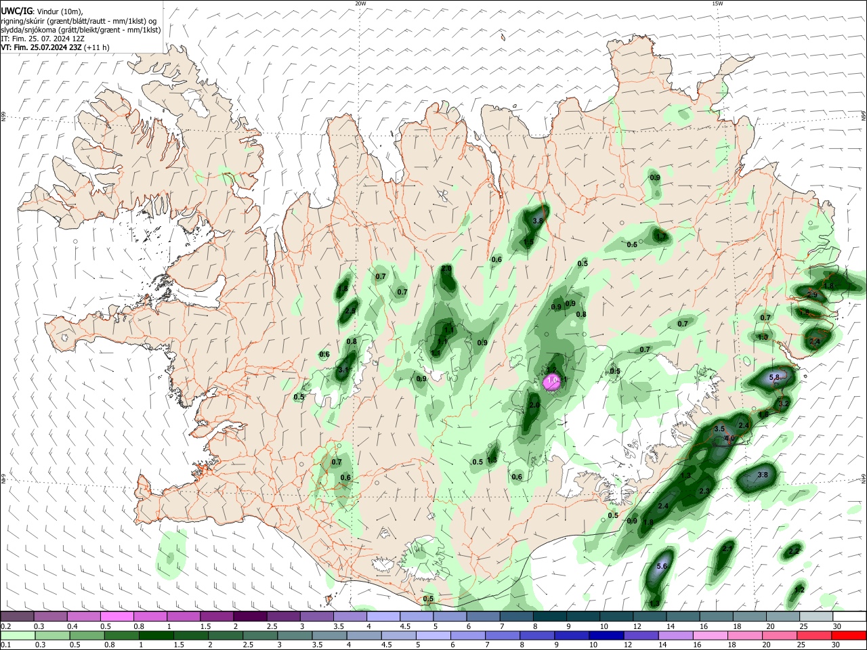Click the 5.6 precipitation value offshore southeast

click(662, 566)
